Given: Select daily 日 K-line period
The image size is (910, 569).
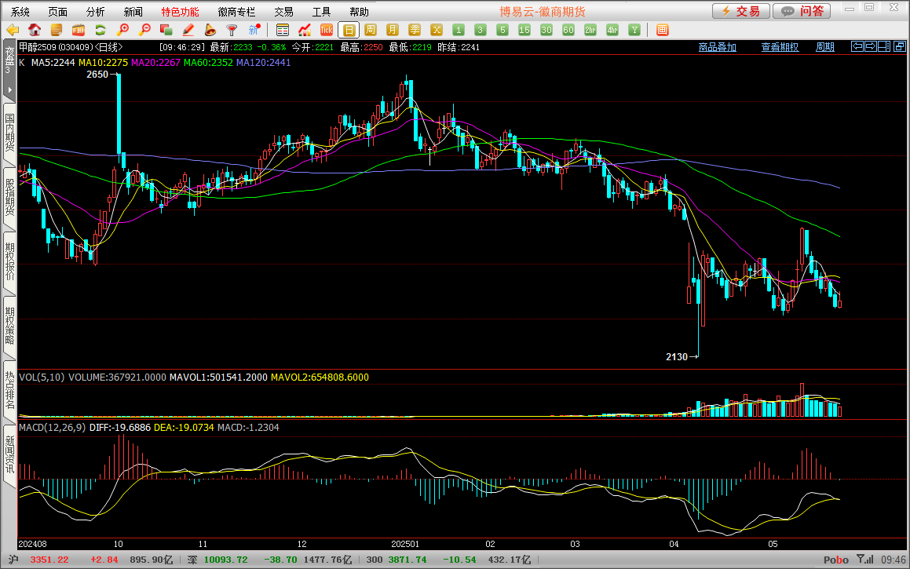Looking at the screenshot, I should [349, 30].
